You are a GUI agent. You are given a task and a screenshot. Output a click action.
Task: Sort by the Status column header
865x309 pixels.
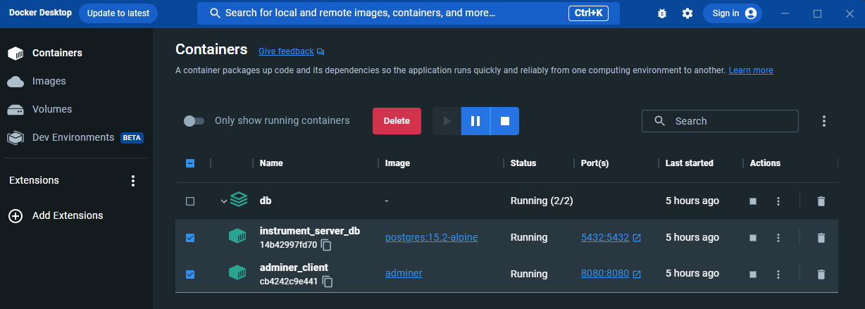click(x=523, y=163)
